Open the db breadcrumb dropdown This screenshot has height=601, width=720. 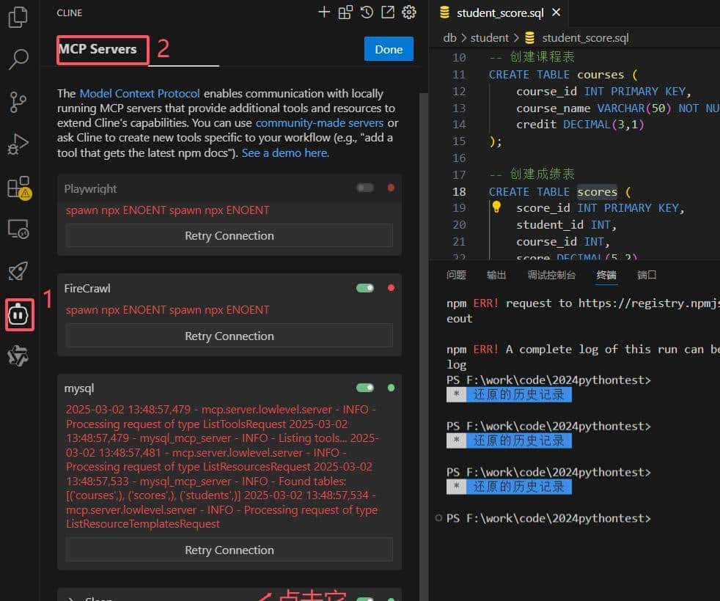tap(449, 37)
